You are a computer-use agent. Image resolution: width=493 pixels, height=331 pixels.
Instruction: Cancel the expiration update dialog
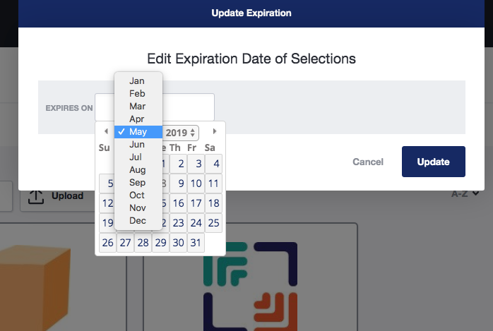(368, 162)
